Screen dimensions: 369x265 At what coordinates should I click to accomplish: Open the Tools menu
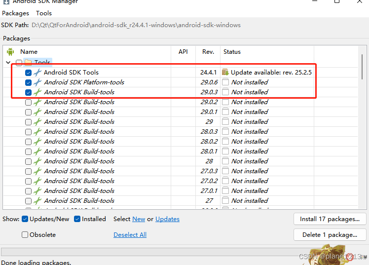click(44, 13)
